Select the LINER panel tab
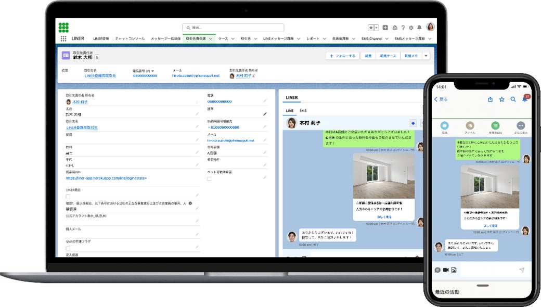This screenshot has height=307, width=541. [x=291, y=98]
